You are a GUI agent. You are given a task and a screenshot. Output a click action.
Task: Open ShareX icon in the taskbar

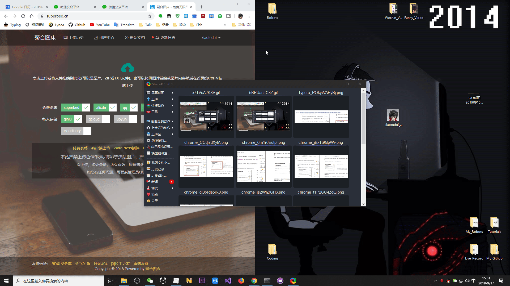click(293, 281)
